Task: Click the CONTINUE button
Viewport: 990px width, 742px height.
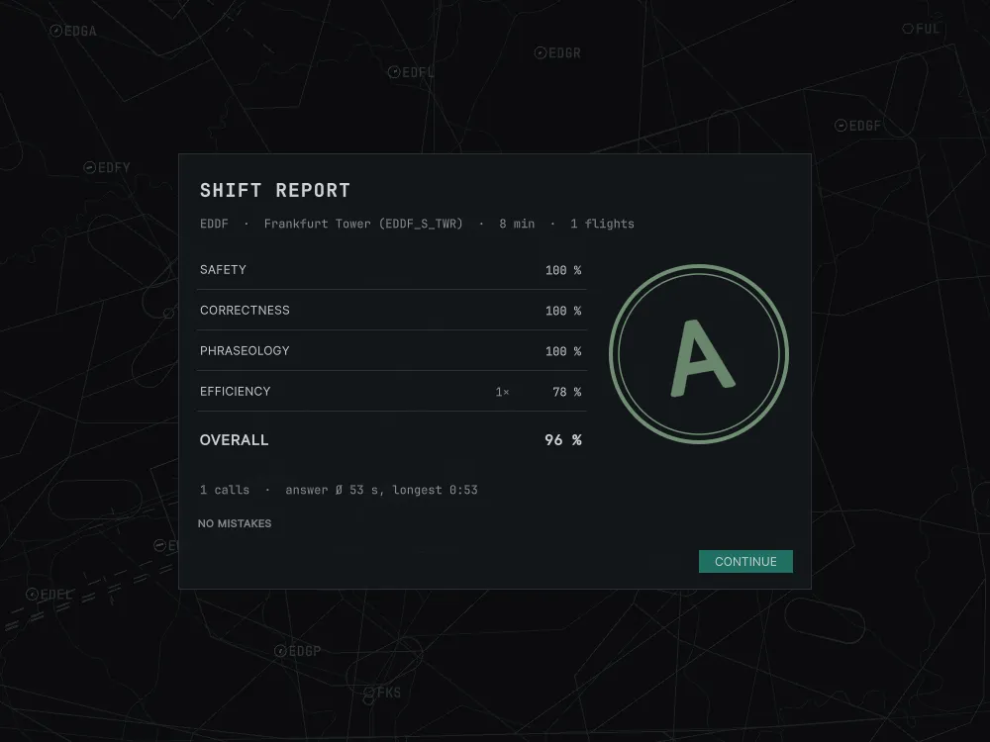Action: pyautogui.click(x=745, y=562)
